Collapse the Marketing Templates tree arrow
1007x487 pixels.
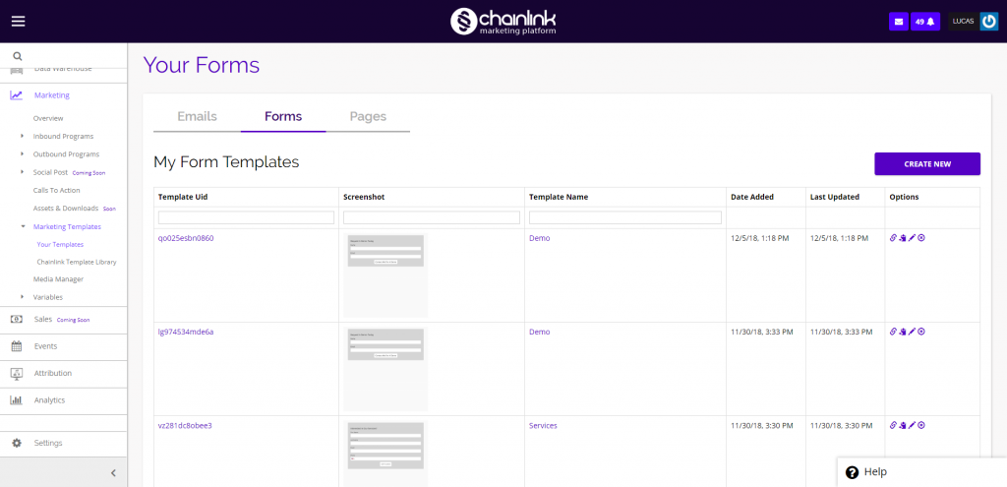tap(23, 227)
